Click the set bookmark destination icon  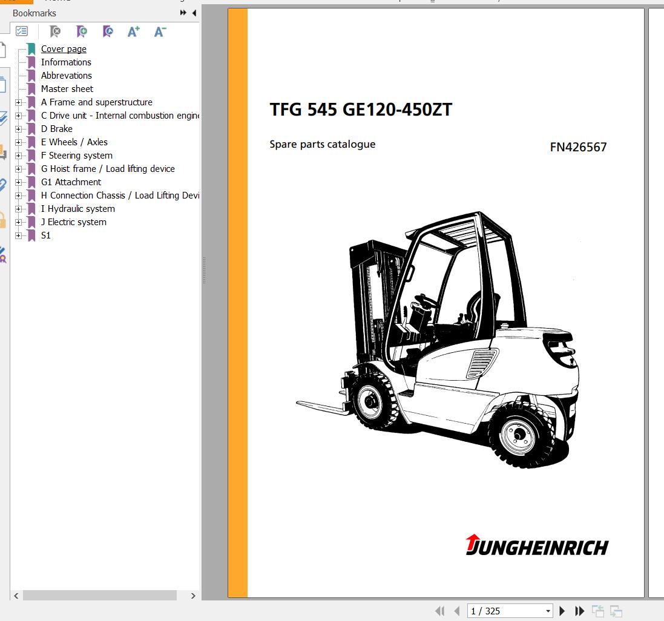[108, 31]
